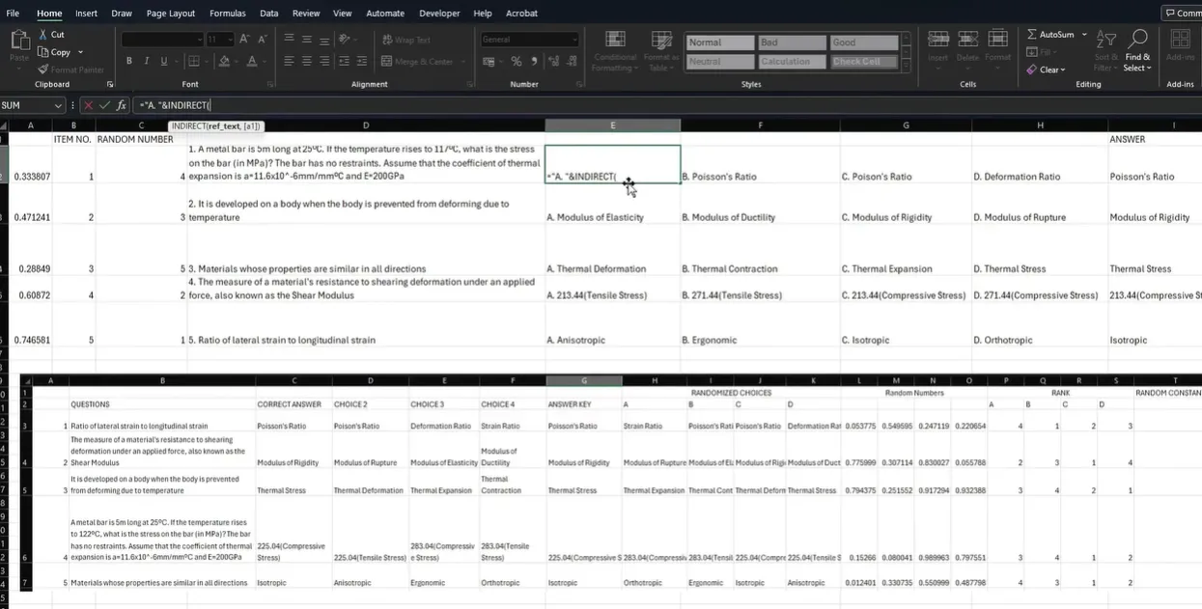Toggle Wrap Text option

pos(406,40)
